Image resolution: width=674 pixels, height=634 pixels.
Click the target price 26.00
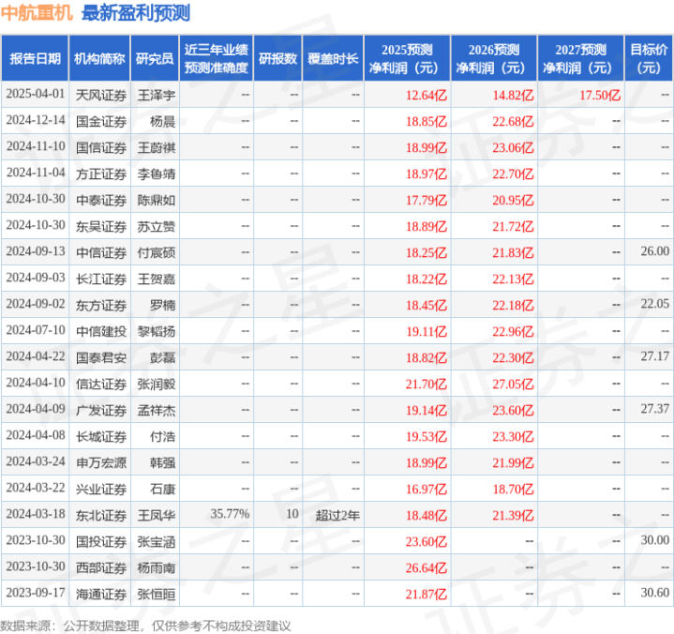click(655, 250)
